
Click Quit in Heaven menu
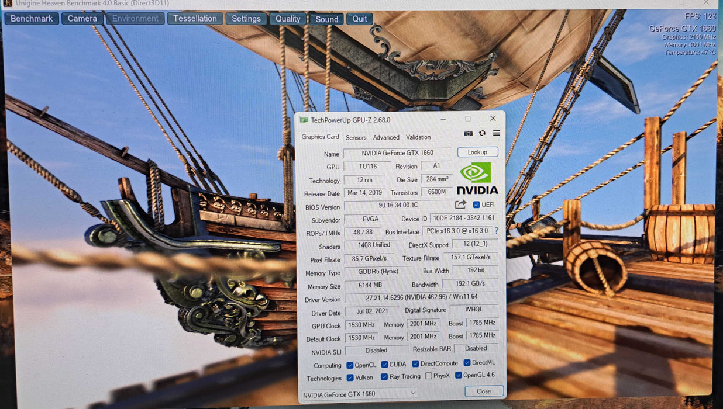(360, 19)
